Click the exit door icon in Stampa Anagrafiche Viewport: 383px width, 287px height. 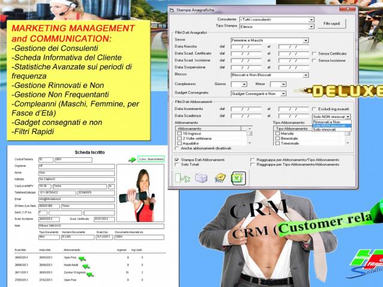183,178
